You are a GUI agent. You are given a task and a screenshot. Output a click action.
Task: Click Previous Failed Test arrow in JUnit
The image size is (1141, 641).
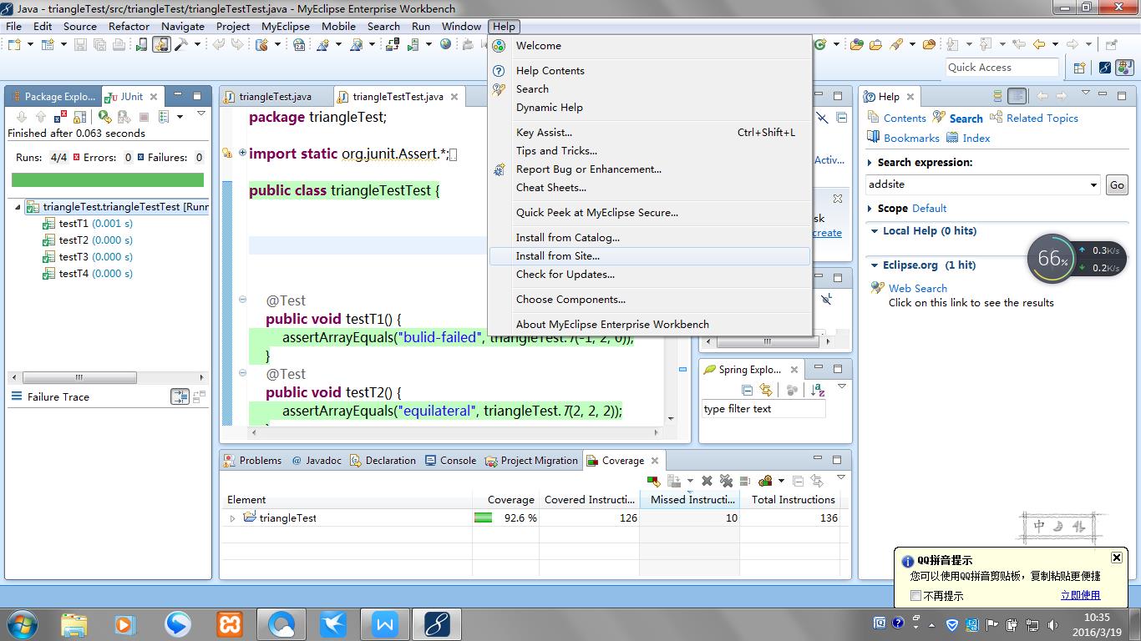coord(40,117)
